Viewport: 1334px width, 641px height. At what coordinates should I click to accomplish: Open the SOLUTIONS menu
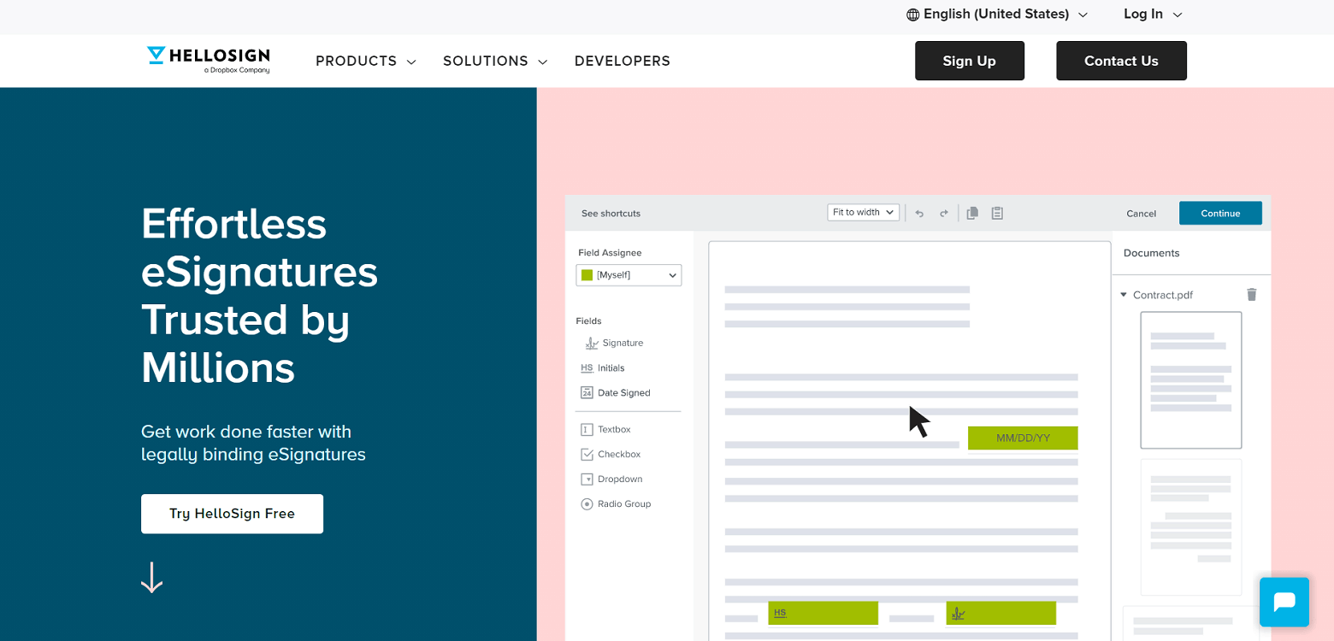pos(495,62)
